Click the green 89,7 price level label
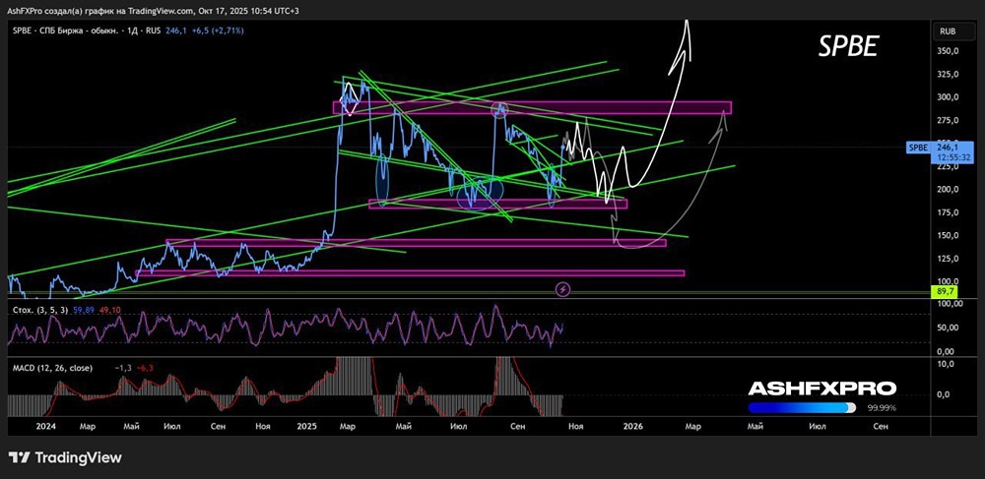The image size is (985, 479). coord(945,292)
